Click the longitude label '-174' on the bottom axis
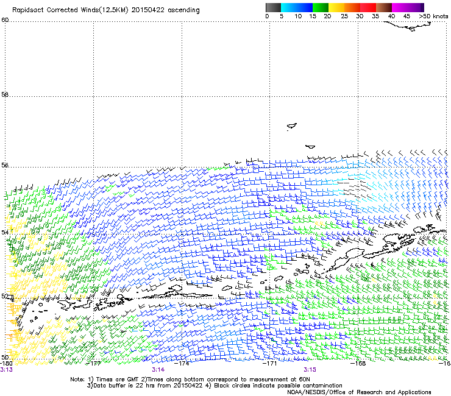 [182, 364]
